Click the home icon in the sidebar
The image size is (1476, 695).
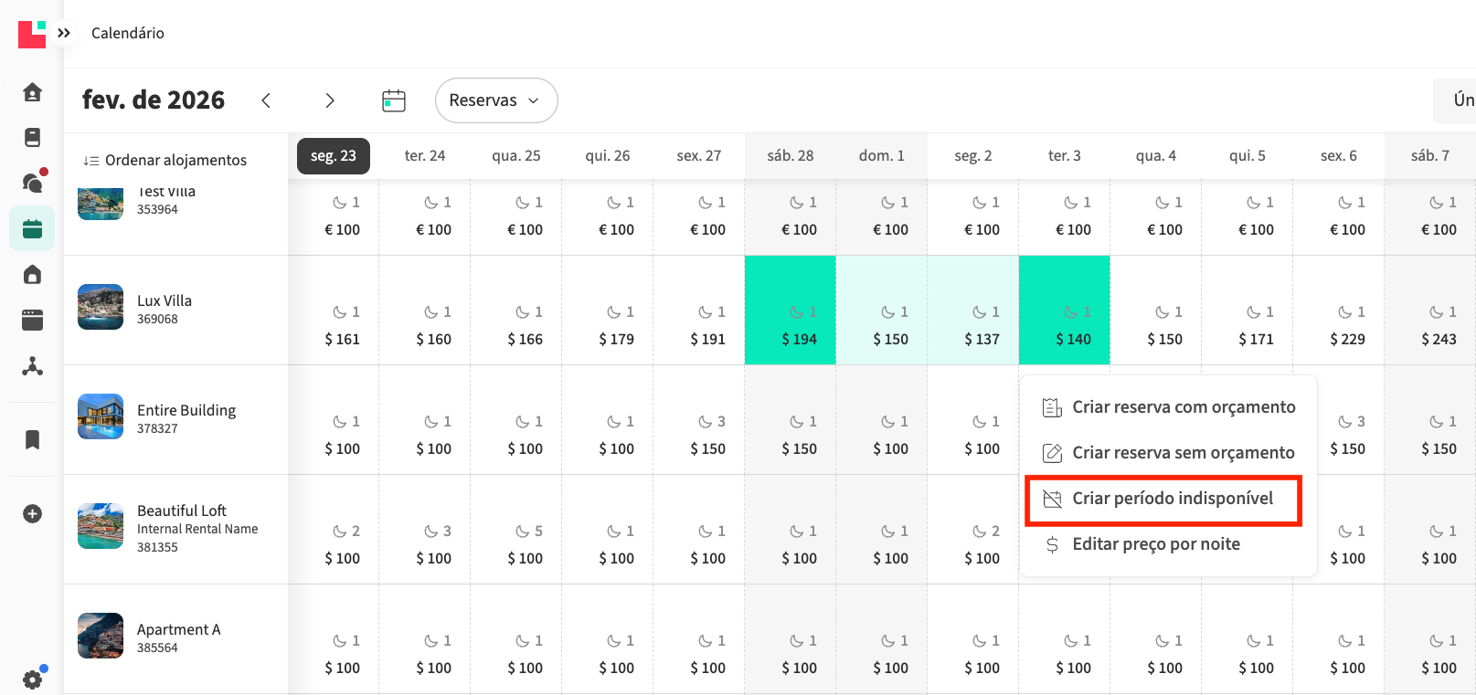point(32,92)
